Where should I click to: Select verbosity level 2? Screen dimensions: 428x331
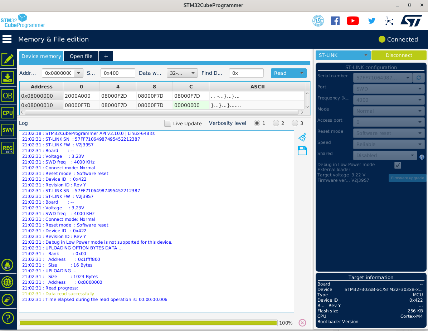pos(276,123)
